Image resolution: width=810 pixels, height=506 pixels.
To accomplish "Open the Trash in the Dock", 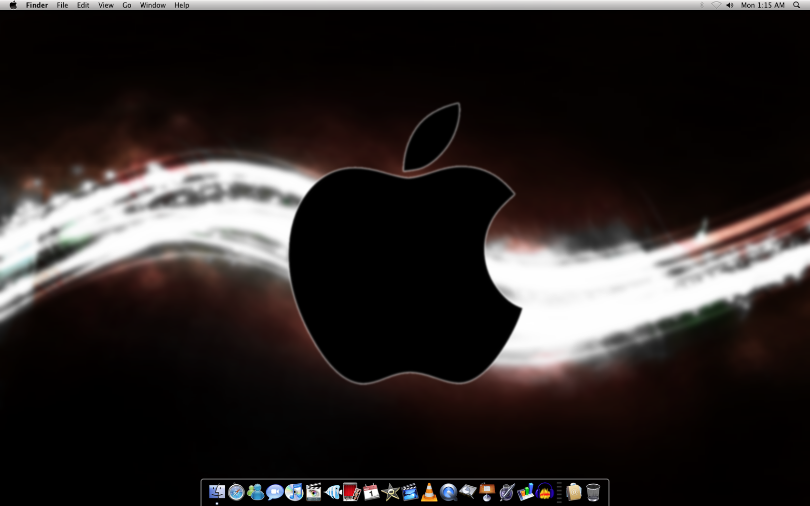I will tap(593, 492).
